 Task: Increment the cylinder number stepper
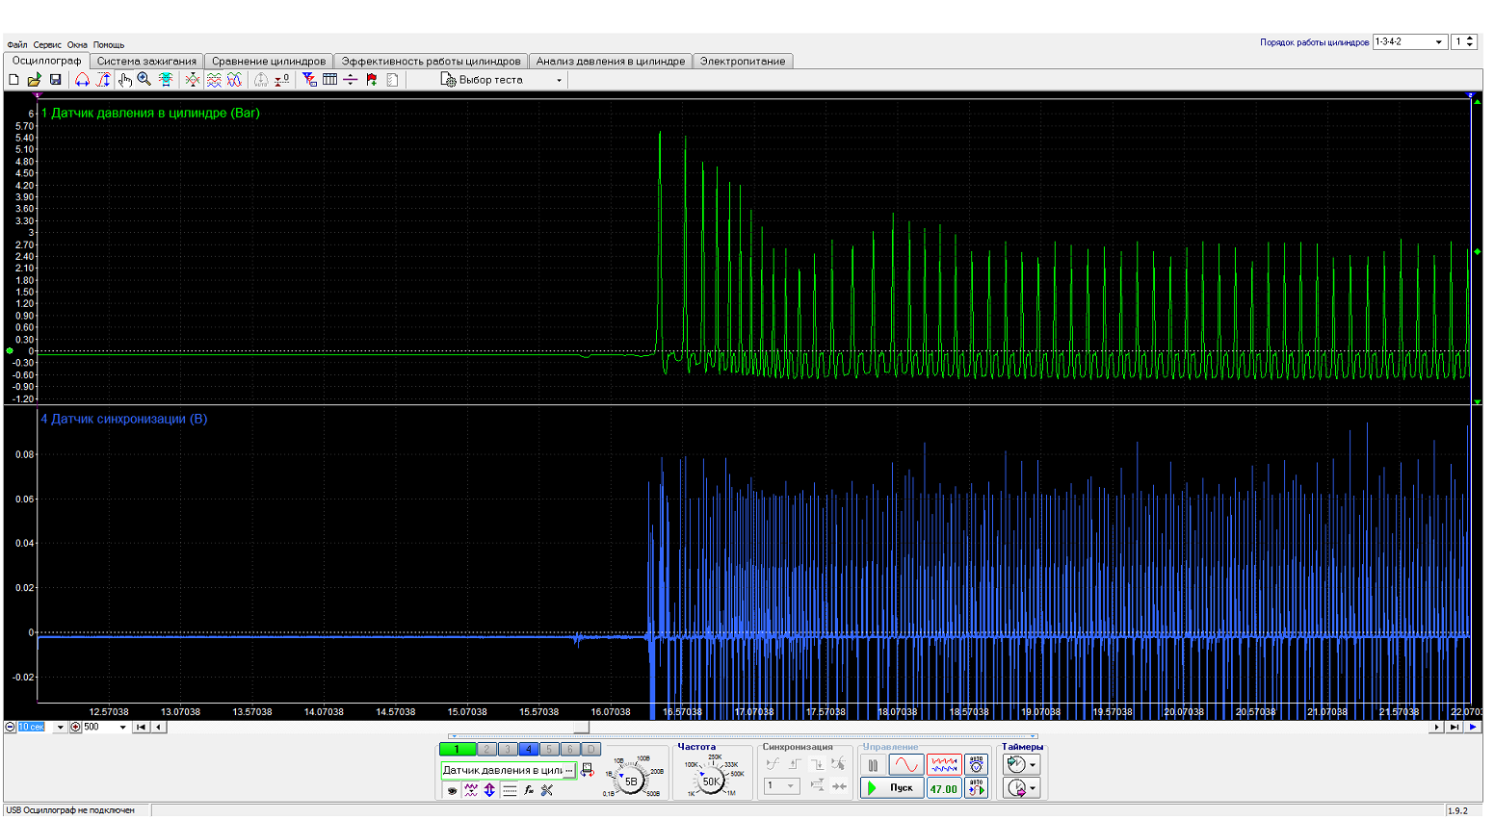(1471, 38)
